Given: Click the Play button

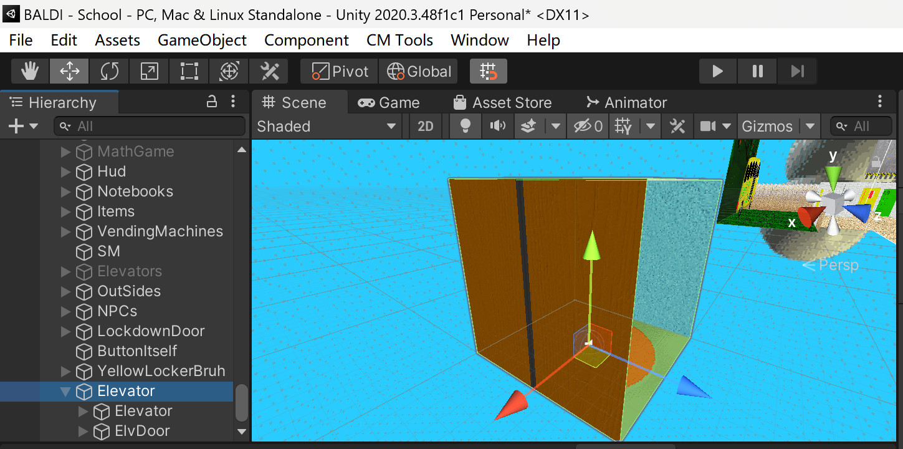Looking at the screenshot, I should pos(717,71).
